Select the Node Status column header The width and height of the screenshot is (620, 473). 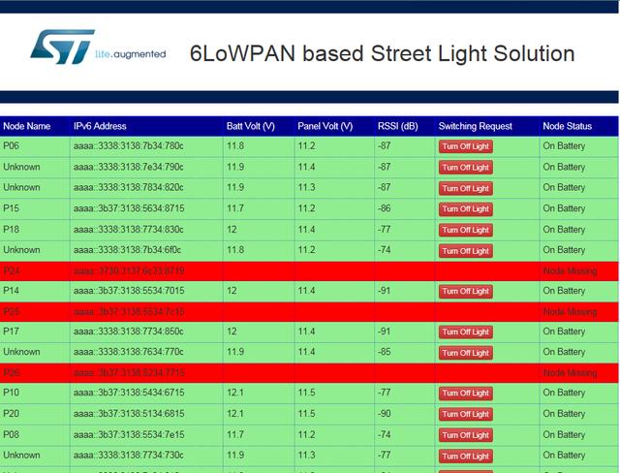567,126
